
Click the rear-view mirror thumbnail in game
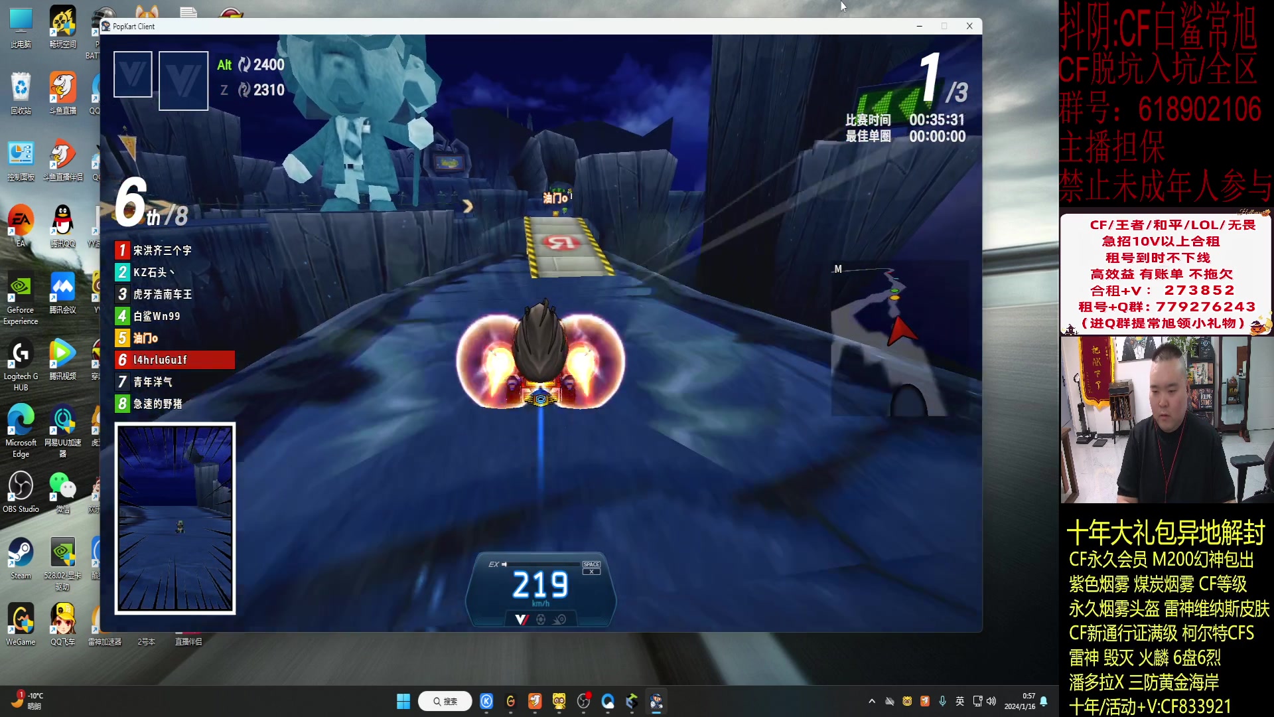[x=175, y=518]
